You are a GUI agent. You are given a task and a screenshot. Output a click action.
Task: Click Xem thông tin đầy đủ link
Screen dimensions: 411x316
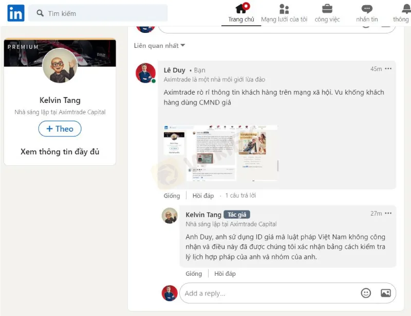click(x=60, y=152)
